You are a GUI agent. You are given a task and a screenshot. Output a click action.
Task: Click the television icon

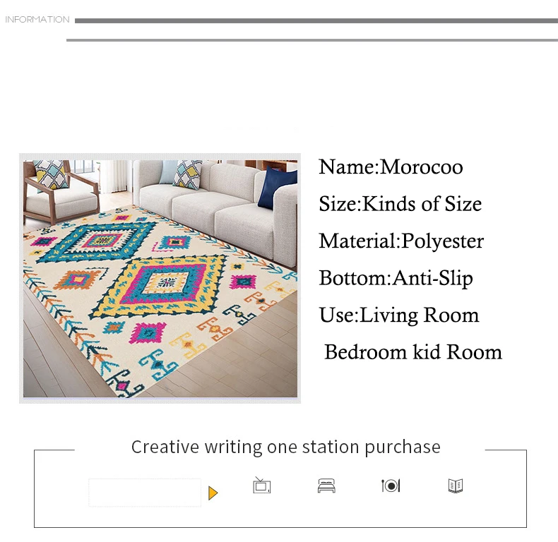click(261, 485)
